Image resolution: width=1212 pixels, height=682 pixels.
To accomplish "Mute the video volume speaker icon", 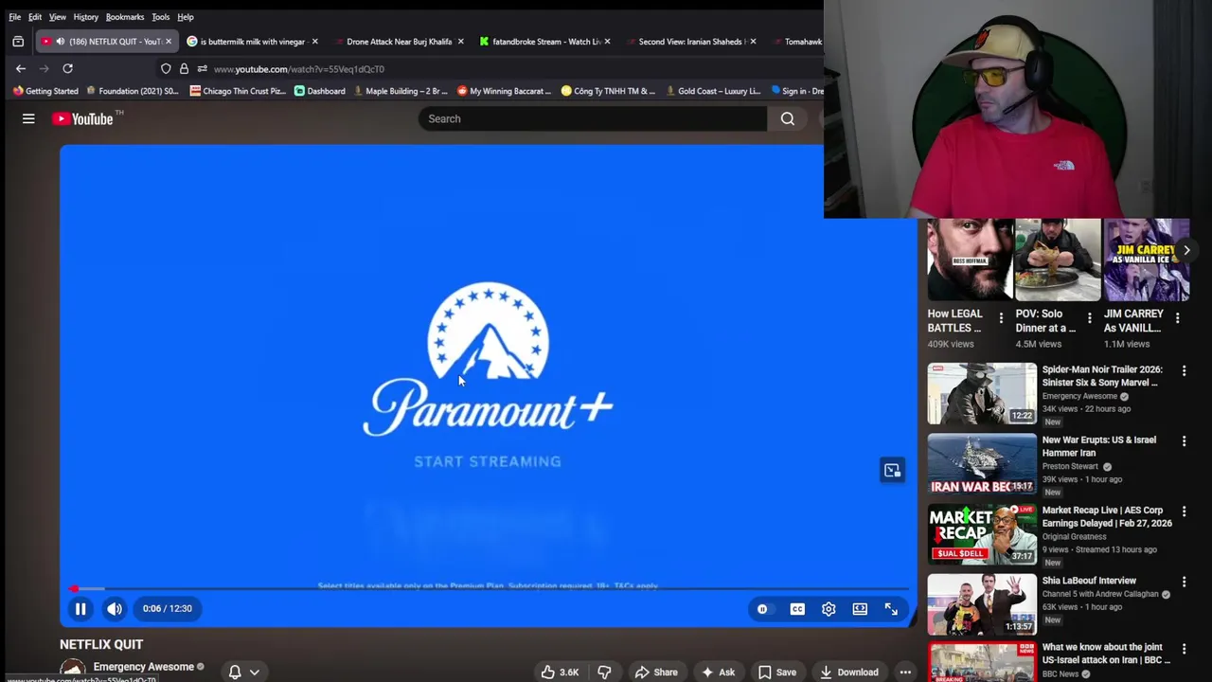I will coord(114,609).
